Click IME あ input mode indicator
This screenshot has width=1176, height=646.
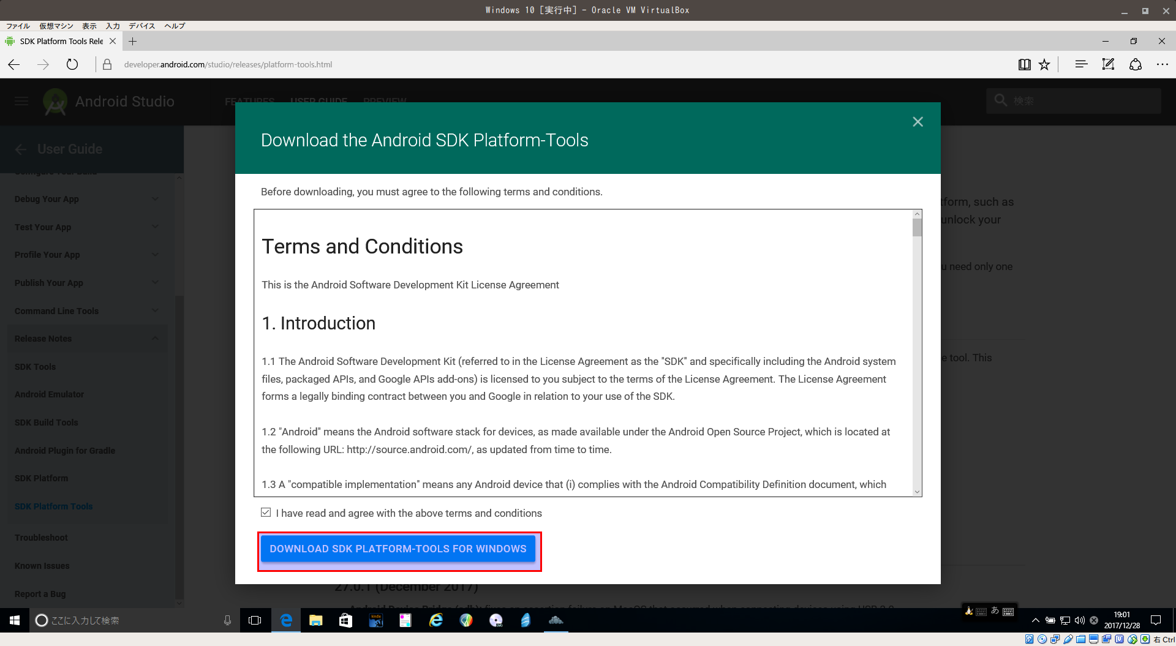[995, 610]
